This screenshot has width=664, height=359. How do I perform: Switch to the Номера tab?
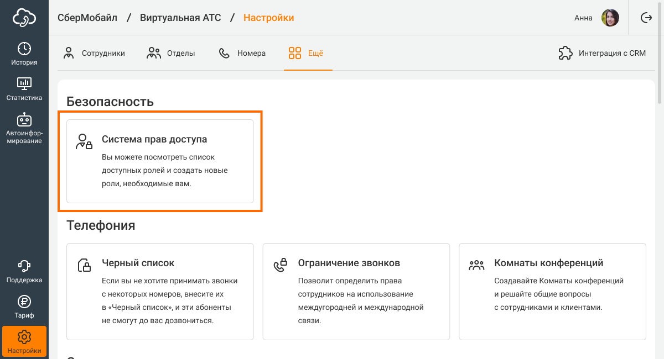[242, 54]
